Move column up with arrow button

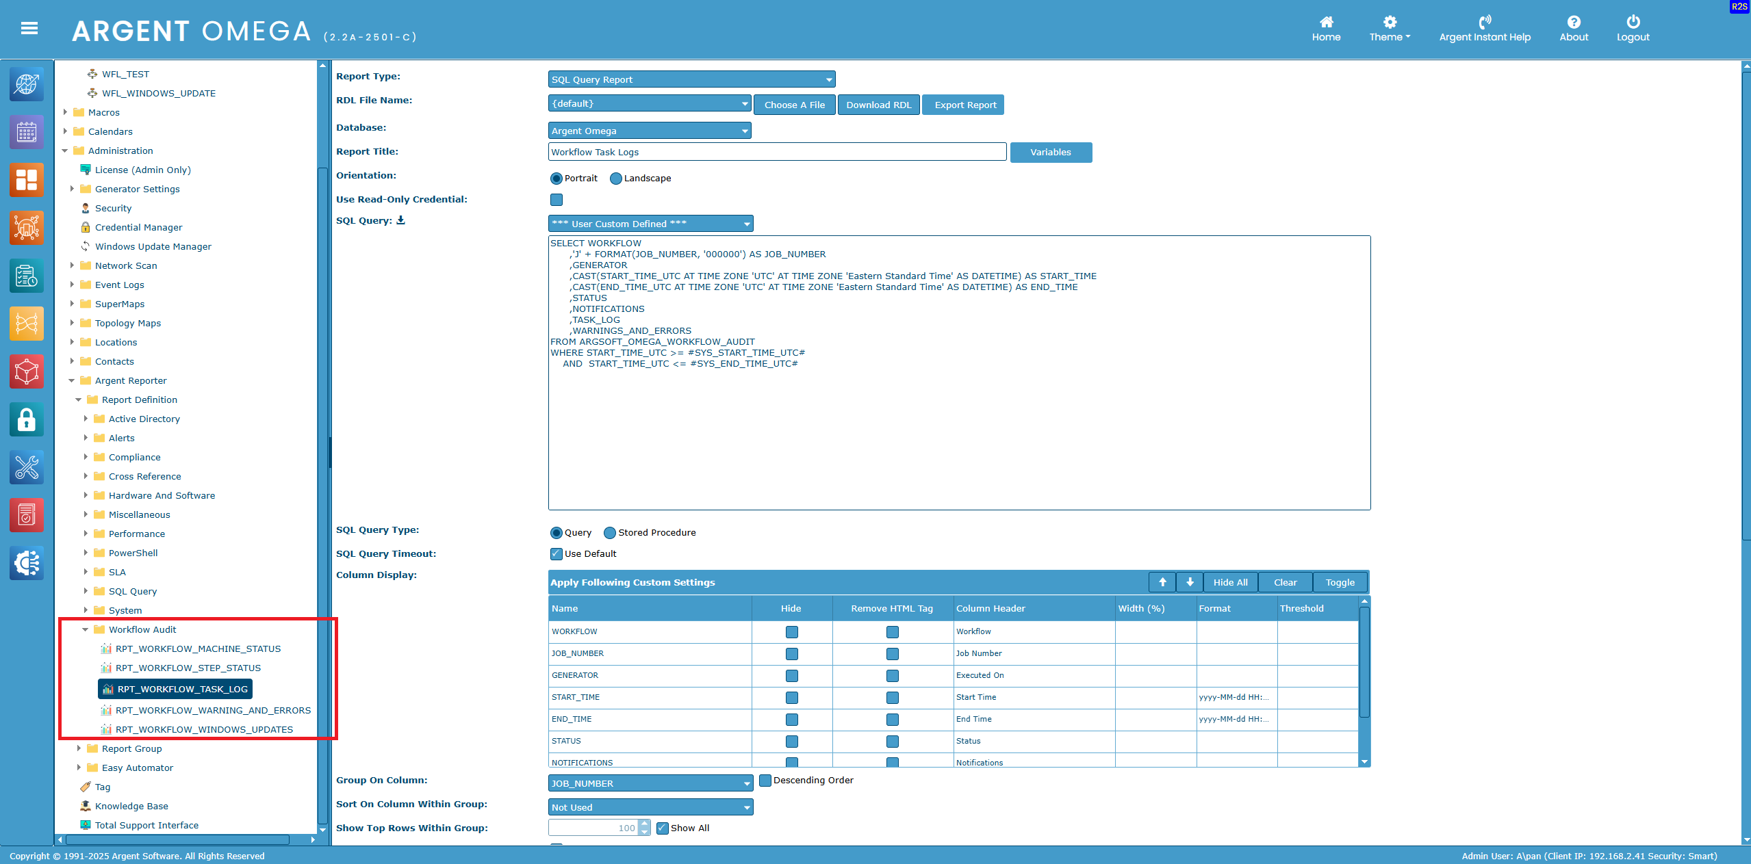pyautogui.click(x=1162, y=582)
